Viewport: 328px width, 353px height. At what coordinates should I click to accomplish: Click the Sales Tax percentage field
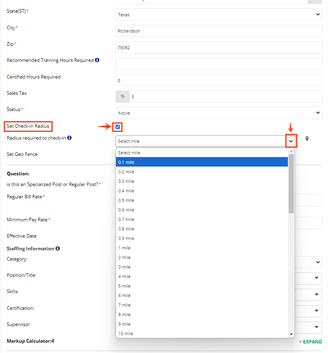[x=226, y=96]
